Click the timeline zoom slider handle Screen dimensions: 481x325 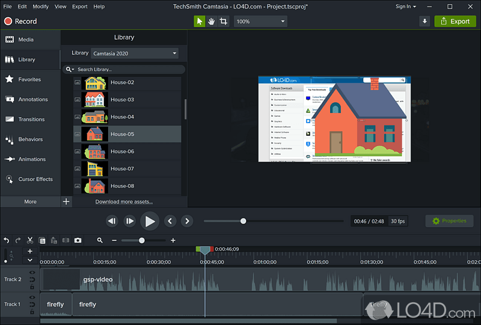pyautogui.click(x=142, y=241)
